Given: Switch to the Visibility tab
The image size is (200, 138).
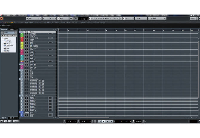Looking at the screenshot, I should (x=12, y=29).
